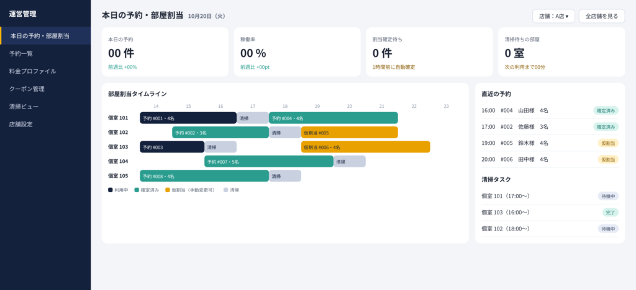This screenshot has height=290, width=636.
Task: Click the 全店舗を見る button
Action: 601,16
